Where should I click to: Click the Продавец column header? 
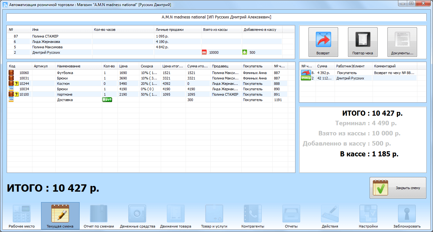tap(226, 66)
